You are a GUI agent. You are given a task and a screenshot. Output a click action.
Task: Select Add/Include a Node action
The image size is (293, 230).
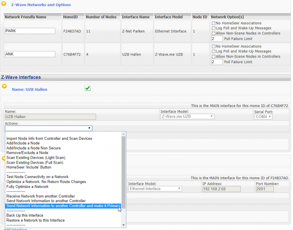pyautogui.click(x=23, y=143)
